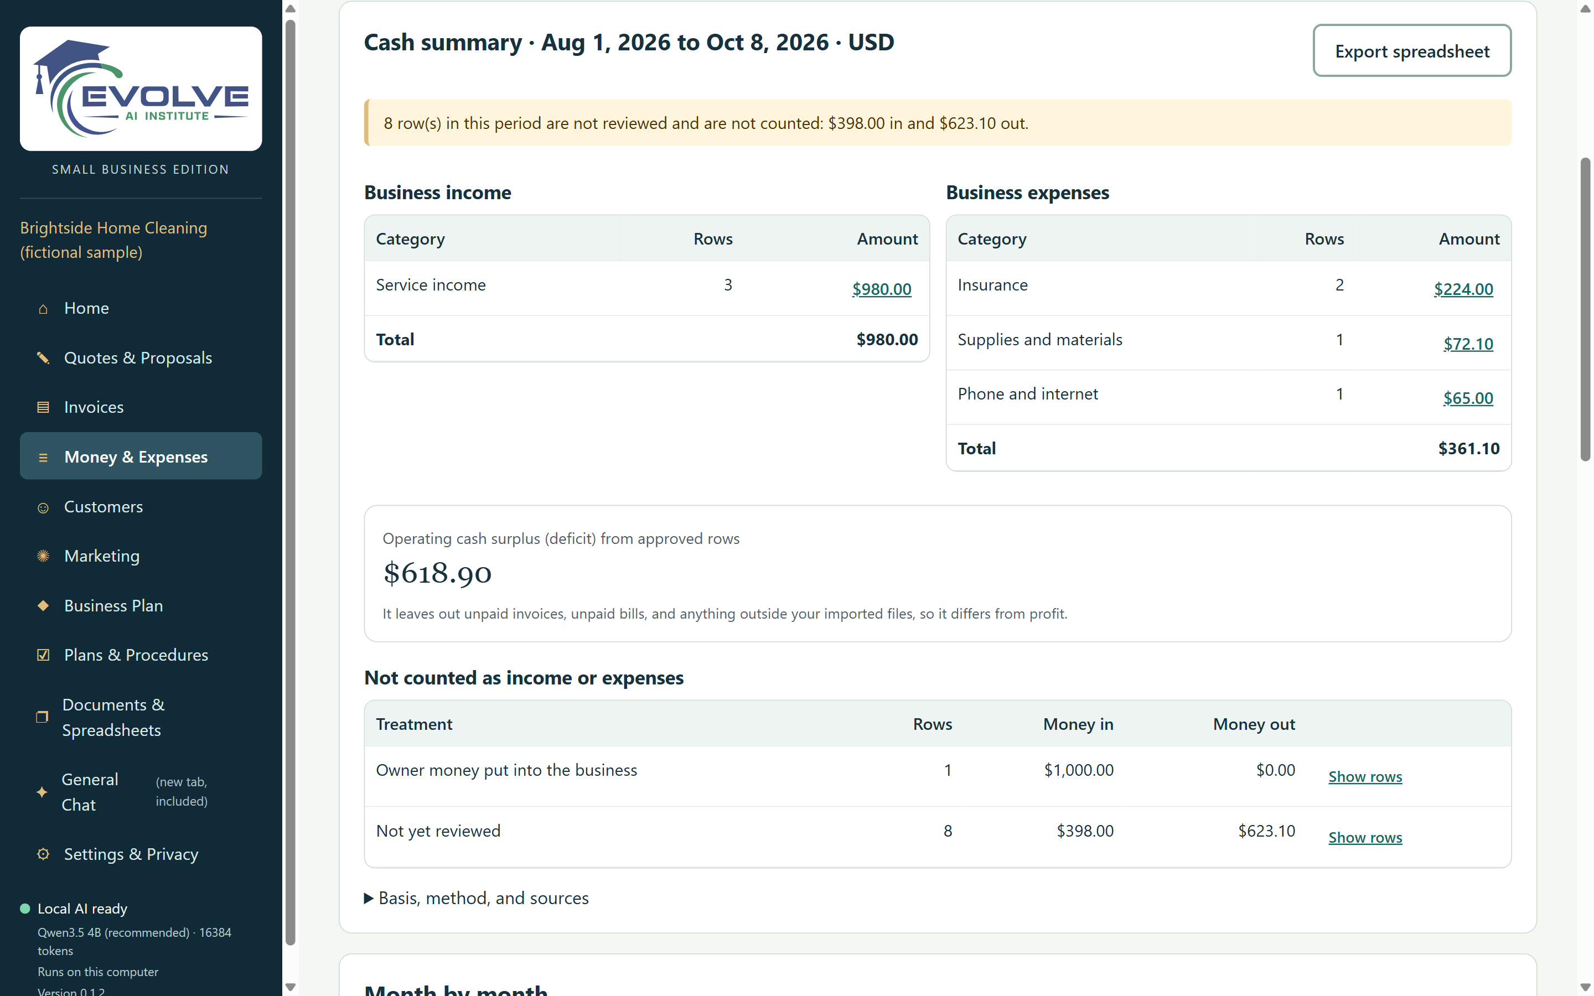The height and width of the screenshot is (996, 1594).
Task: Click the Qwen3.5 4B model label
Action: [x=134, y=941]
